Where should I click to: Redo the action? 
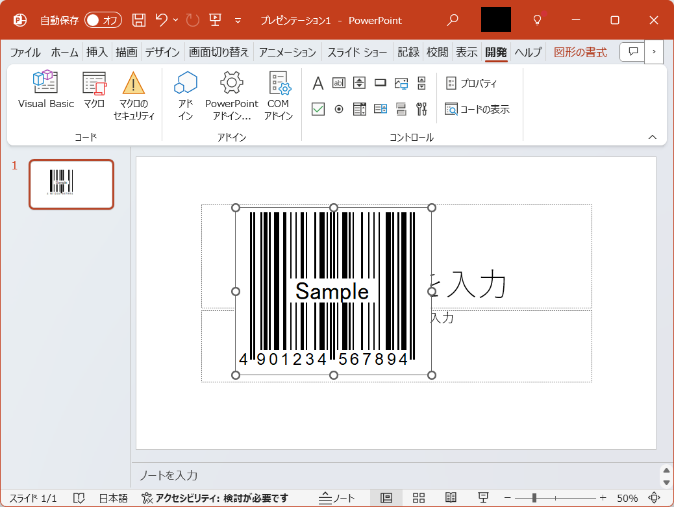[x=193, y=19]
